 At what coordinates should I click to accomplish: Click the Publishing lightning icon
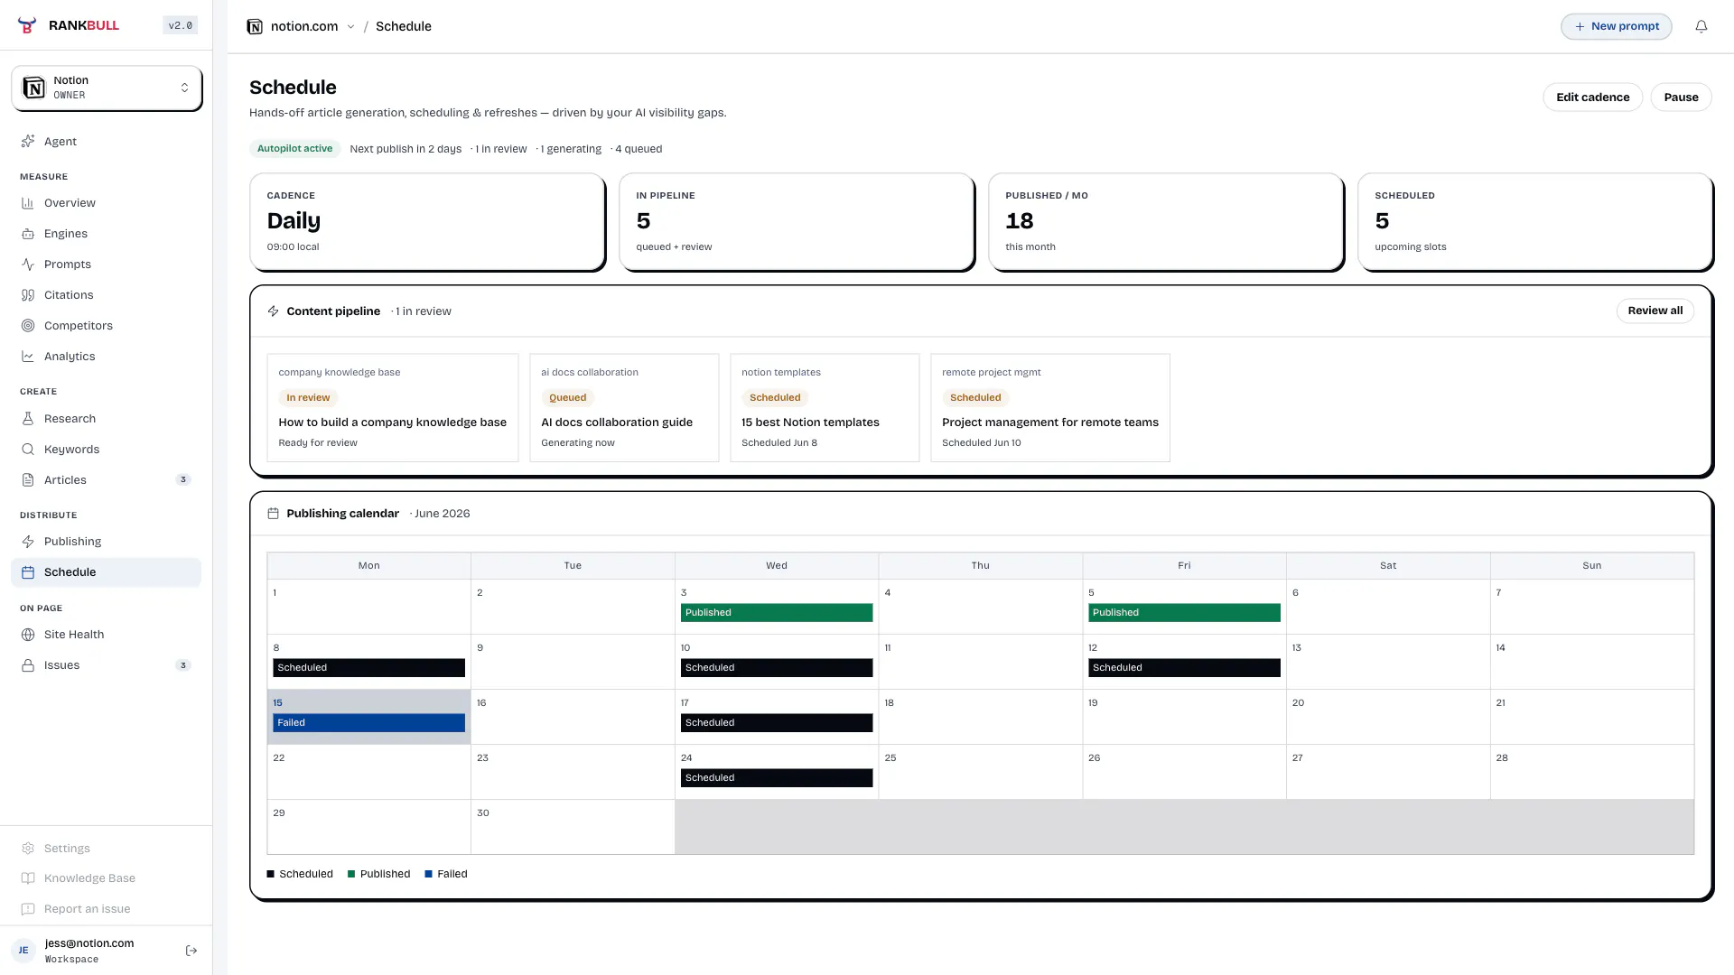tap(28, 542)
